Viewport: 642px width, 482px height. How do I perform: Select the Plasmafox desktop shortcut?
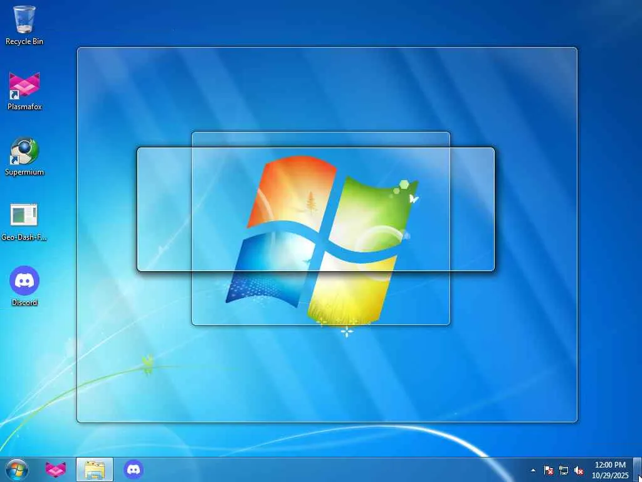pyautogui.click(x=24, y=91)
